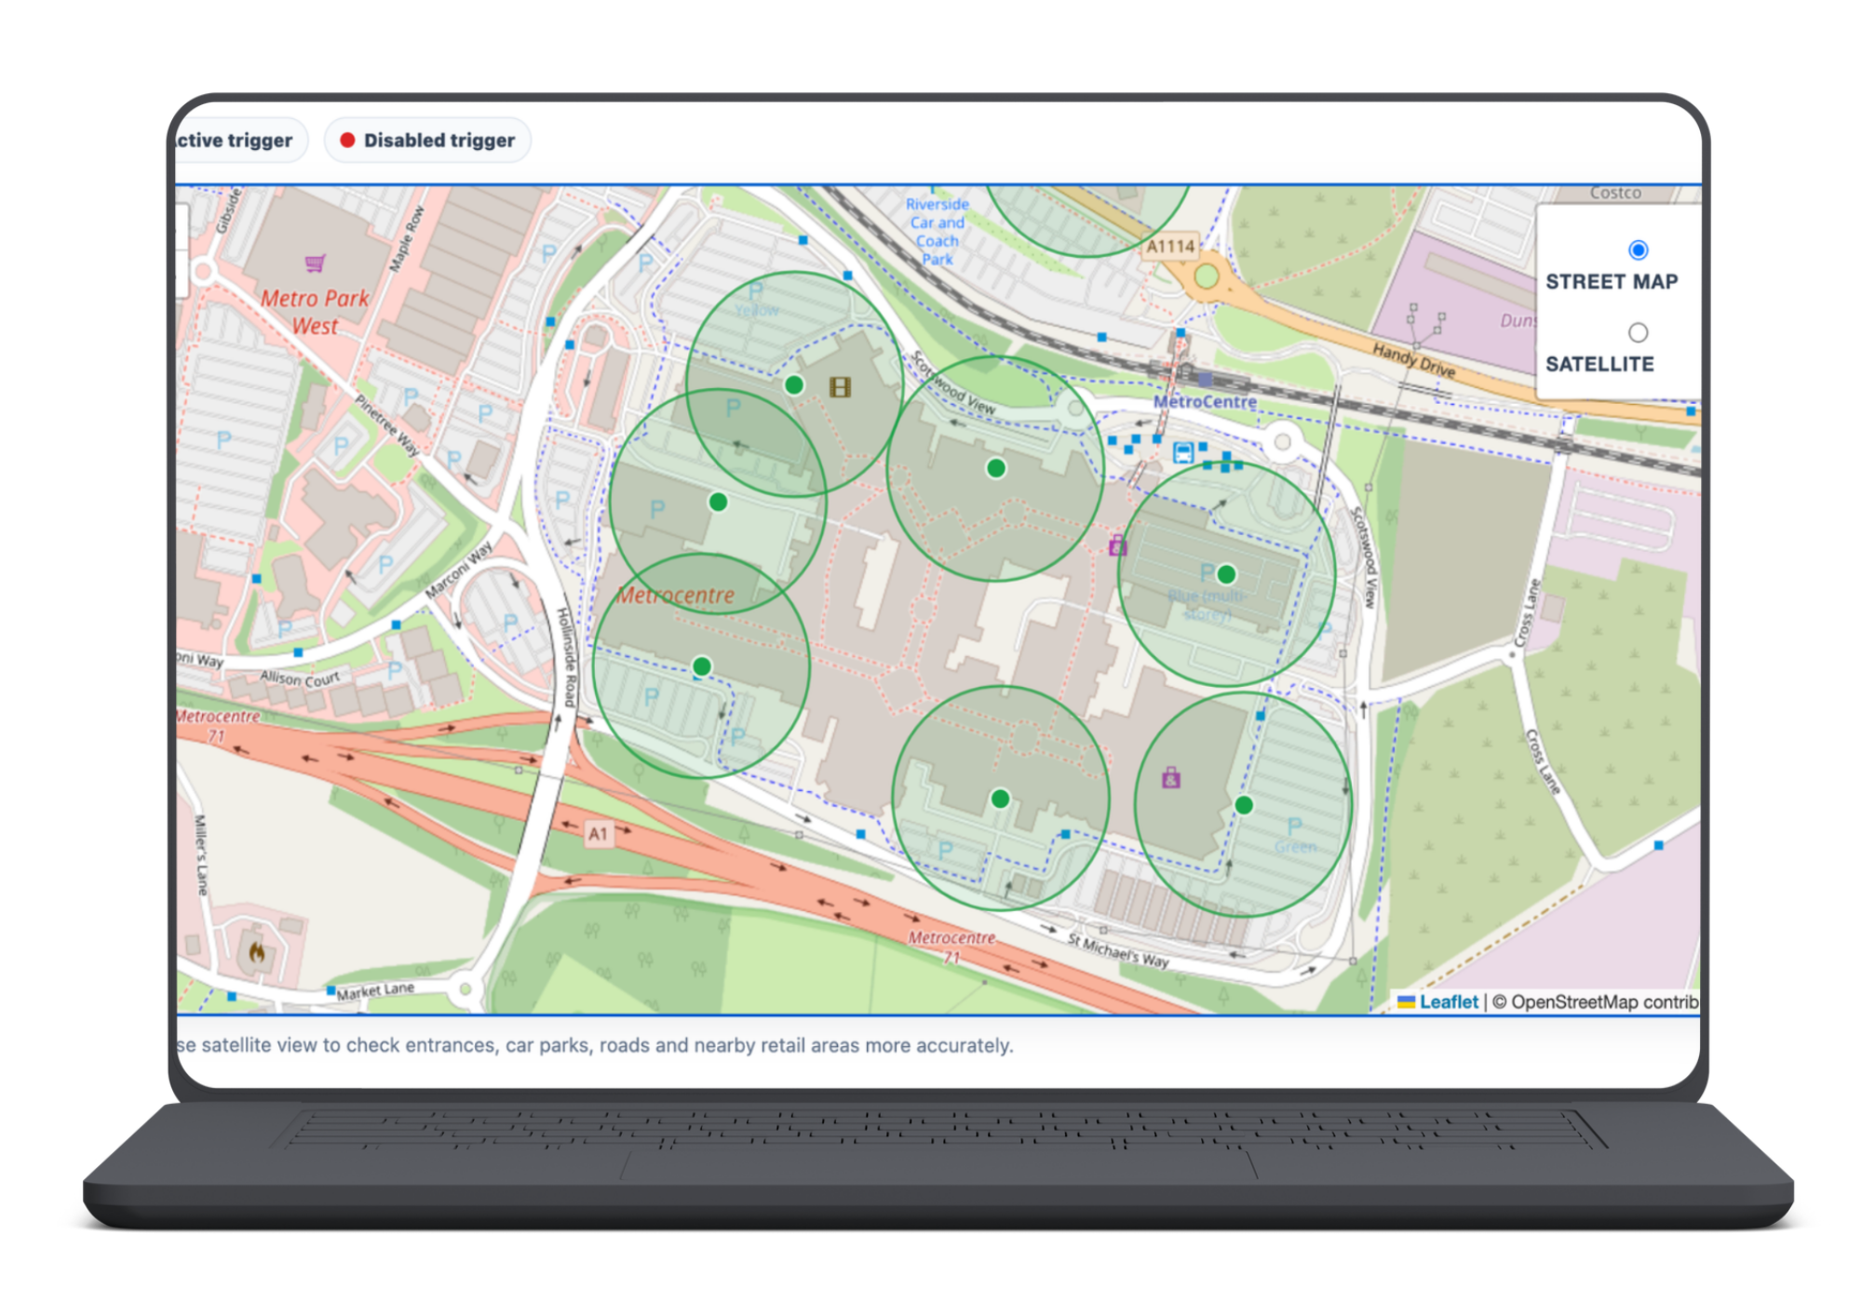Click the railway station marker above the MetroCentre label

click(1204, 379)
